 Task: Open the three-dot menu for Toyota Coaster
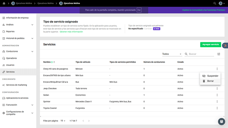217,108
